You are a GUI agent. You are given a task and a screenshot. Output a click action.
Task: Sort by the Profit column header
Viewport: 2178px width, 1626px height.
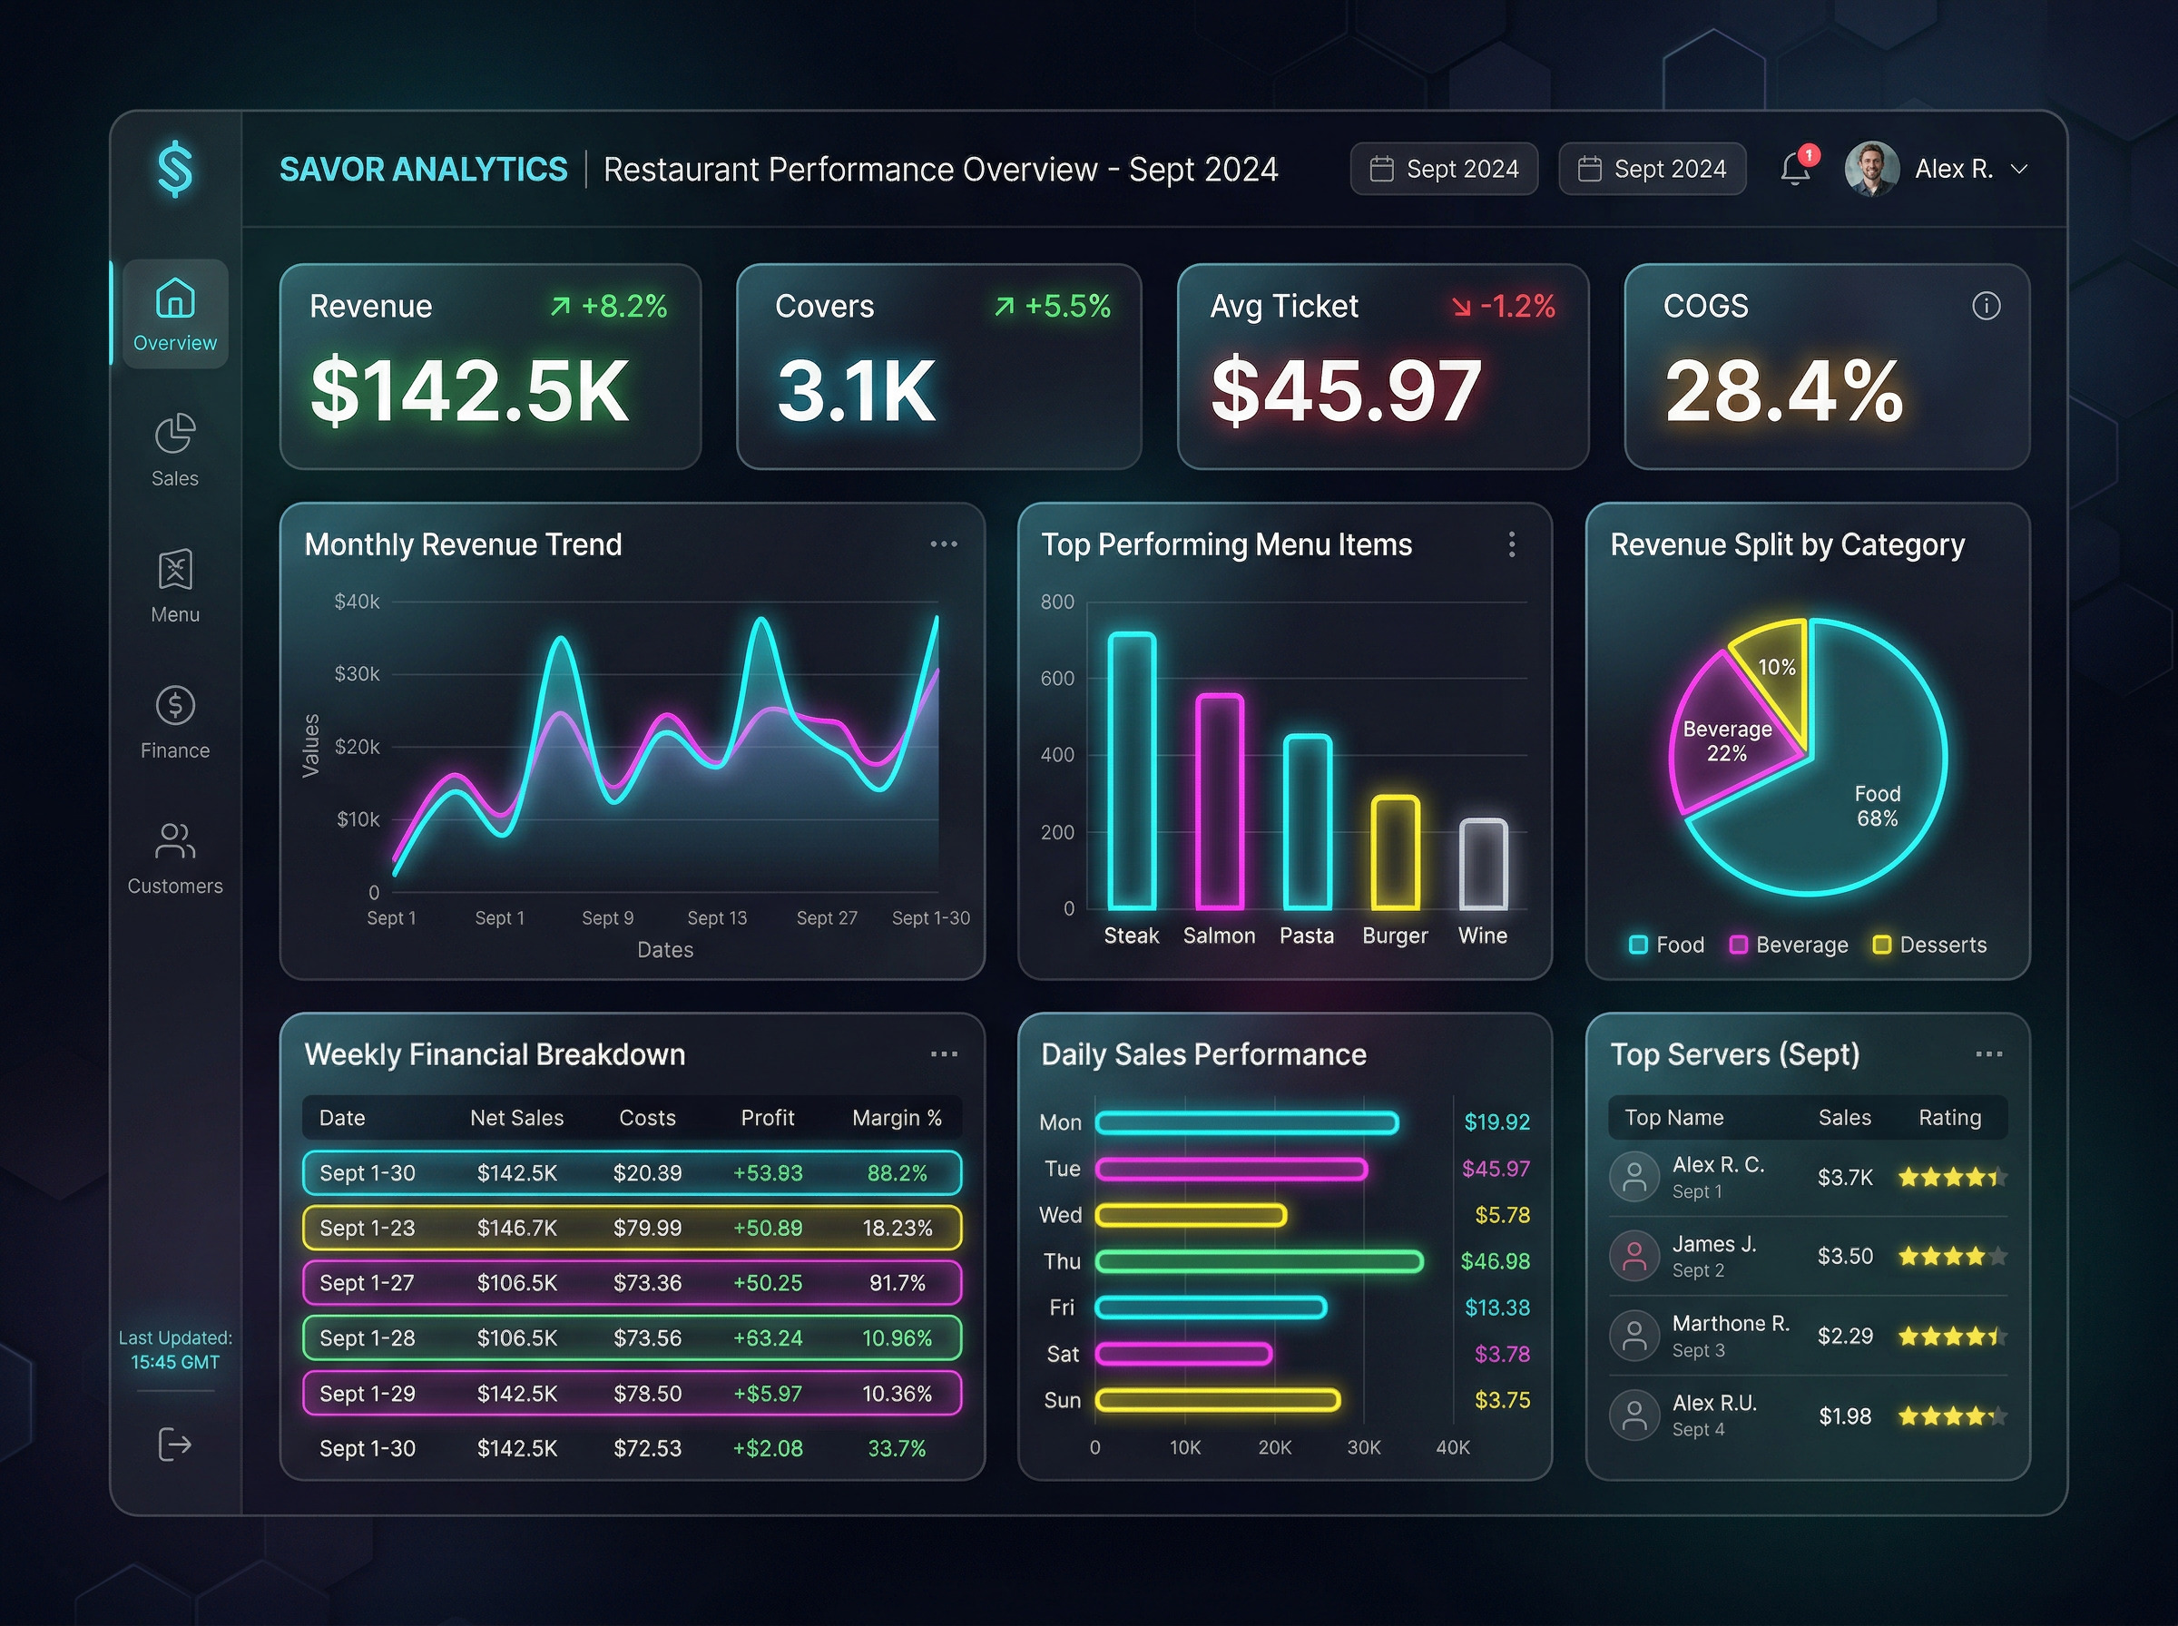click(x=768, y=1118)
